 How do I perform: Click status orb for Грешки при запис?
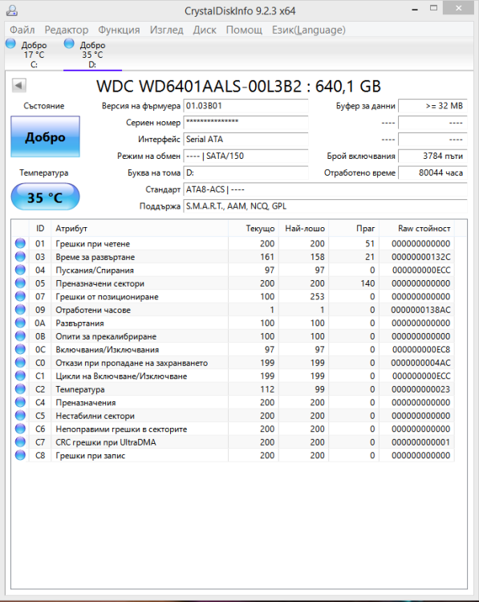(20, 455)
